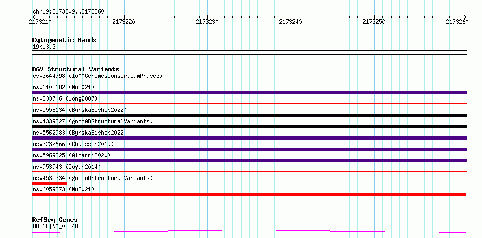482x238 pixels.
Task: Click ruler tick label 2173260
Action: pos(458,22)
